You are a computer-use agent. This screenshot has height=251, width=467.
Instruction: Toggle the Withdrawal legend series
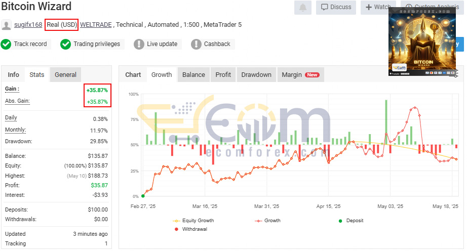coord(190,229)
